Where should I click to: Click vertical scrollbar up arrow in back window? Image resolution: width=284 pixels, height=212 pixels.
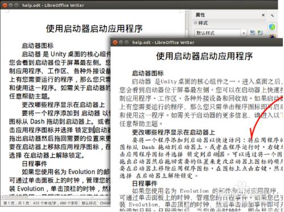(187, 12)
